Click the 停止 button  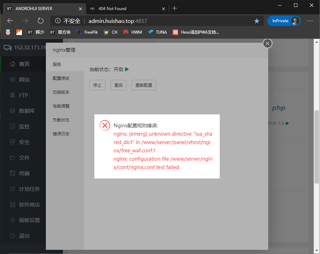pyautogui.click(x=97, y=85)
